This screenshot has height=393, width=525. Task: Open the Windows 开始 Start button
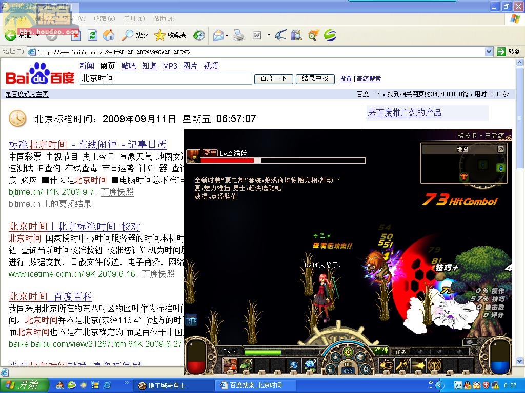point(24,385)
